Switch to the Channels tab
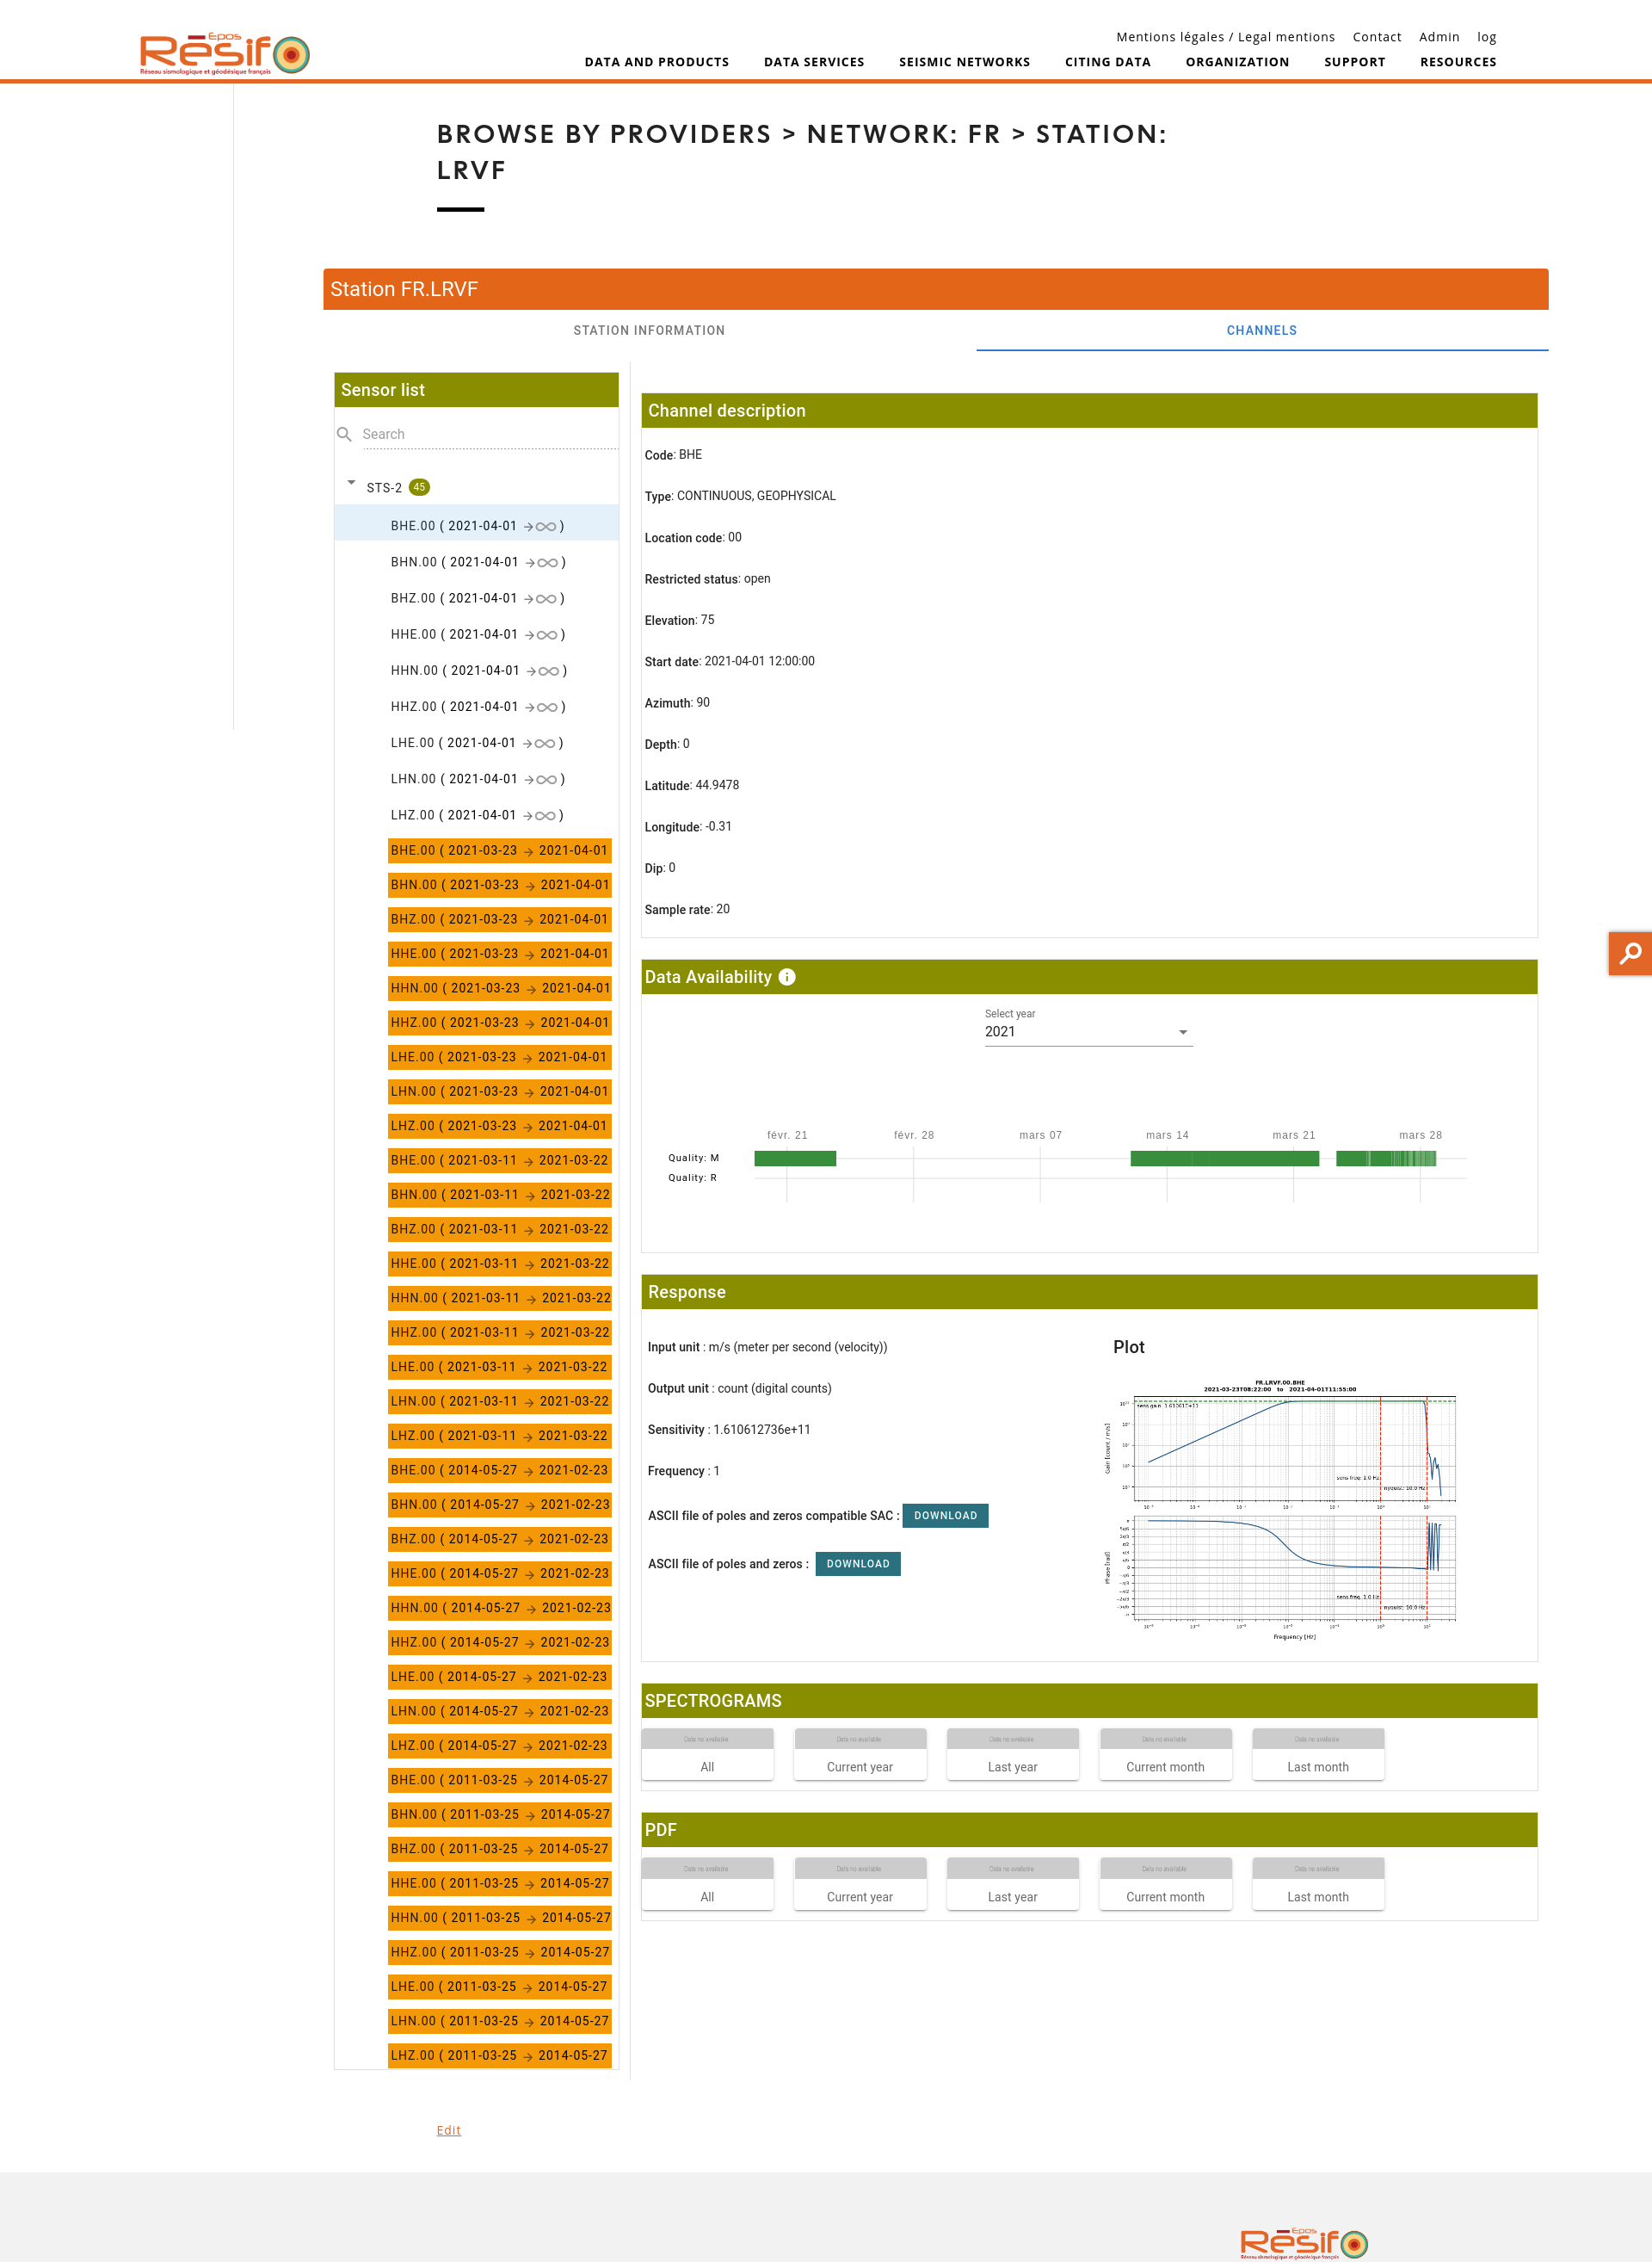1652x2262 pixels. [x=1262, y=331]
